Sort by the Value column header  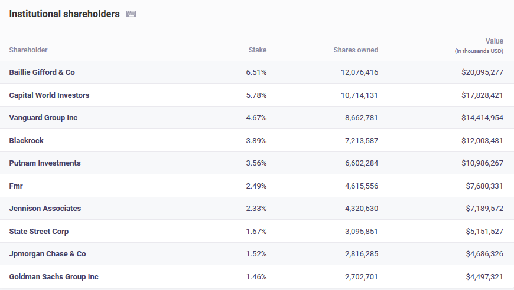(x=494, y=41)
